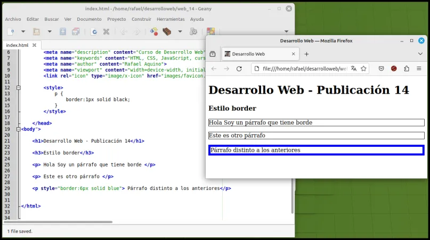Bookmark page with the star icon
430x240 pixels.
tap(363, 69)
